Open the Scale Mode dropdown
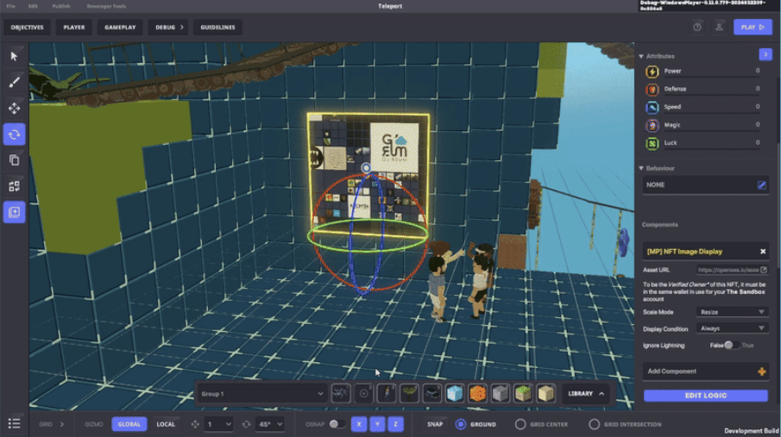Image resolution: width=781 pixels, height=437 pixels. 733,312
